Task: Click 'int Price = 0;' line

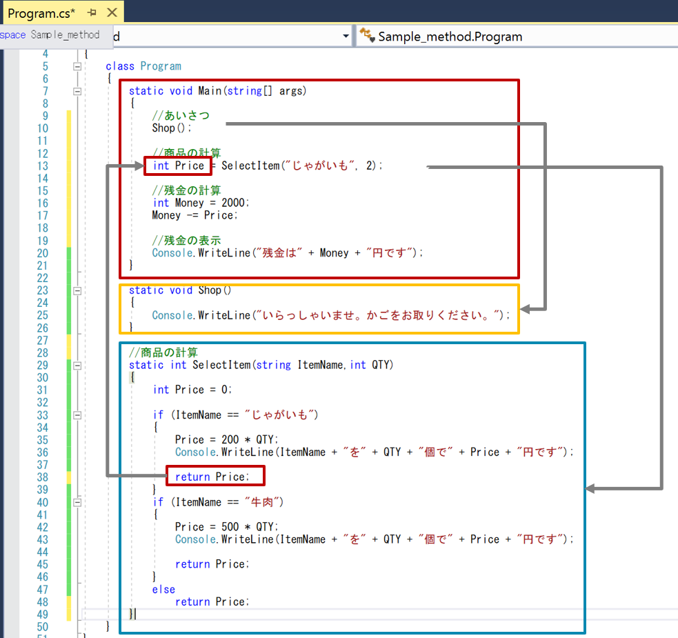Action: coord(192,390)
